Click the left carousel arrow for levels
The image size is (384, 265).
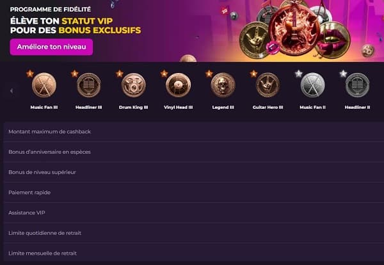click(12, 91)
